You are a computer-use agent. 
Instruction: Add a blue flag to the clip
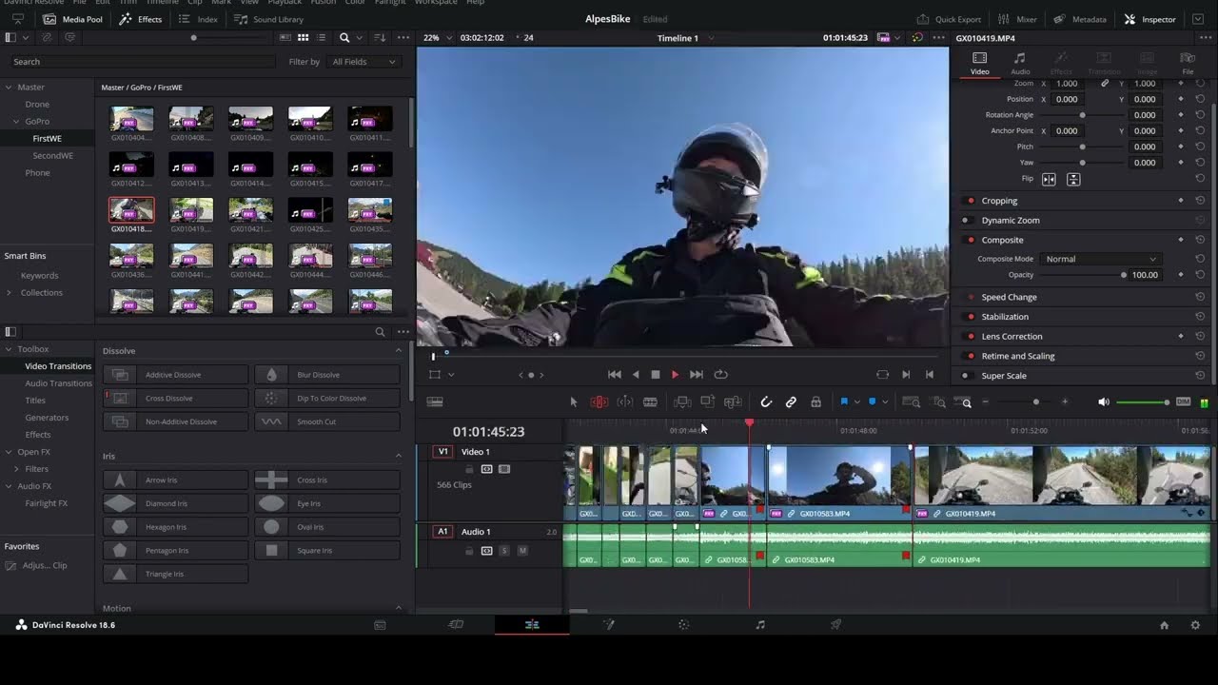coord(844,402)
